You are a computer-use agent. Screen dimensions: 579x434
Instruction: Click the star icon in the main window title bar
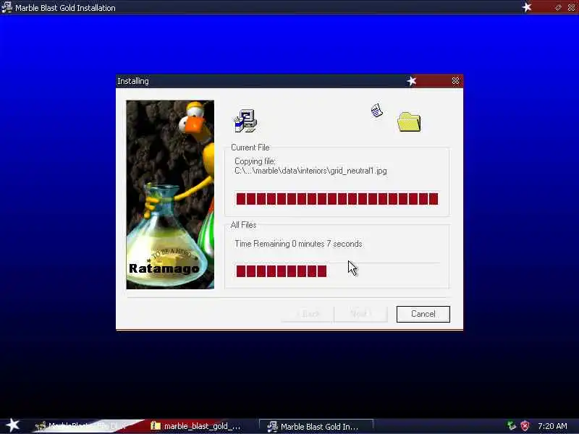click(527, 7)
